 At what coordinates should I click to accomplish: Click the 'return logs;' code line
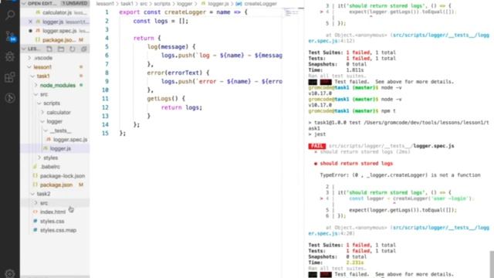181,107
